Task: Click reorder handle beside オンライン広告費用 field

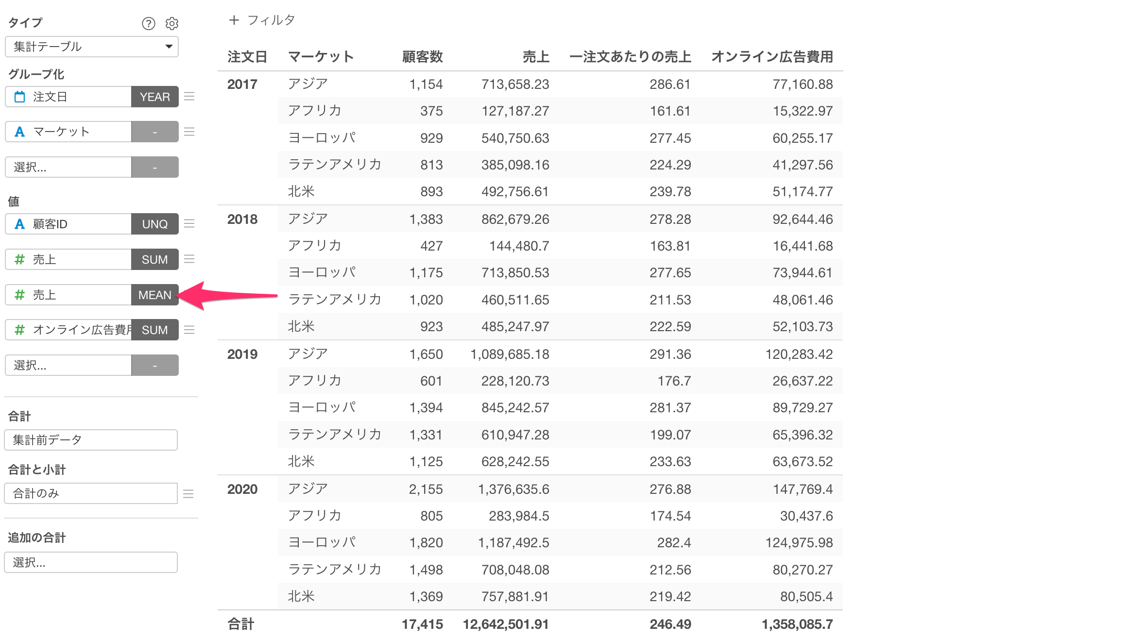Action: pyautogui.click(x=189, y=330)
